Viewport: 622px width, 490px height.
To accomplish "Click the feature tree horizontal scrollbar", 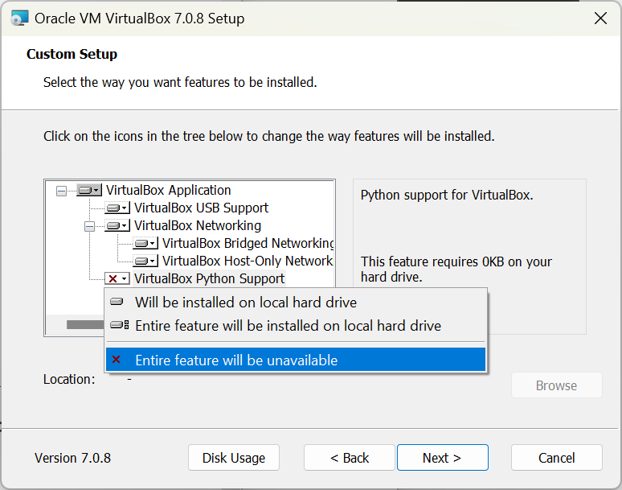I will 84,325.
